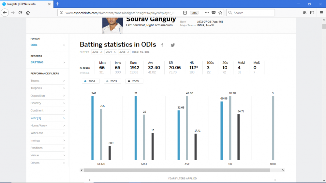
Task: Expand the Innings filter
Action: pyautogui.click(x=48, y=140)
